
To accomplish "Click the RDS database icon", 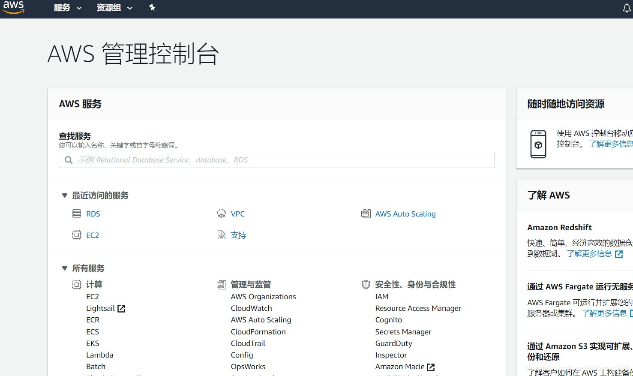I will click(77, 214).
